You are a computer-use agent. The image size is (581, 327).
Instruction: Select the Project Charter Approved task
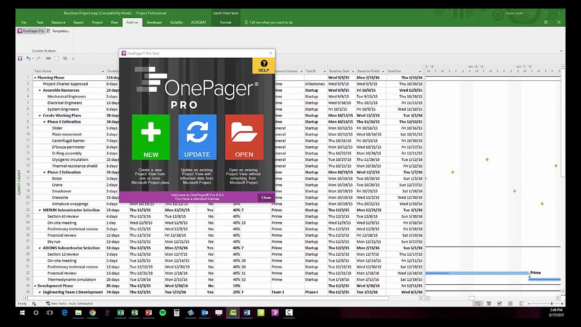[x=65, y=84]
